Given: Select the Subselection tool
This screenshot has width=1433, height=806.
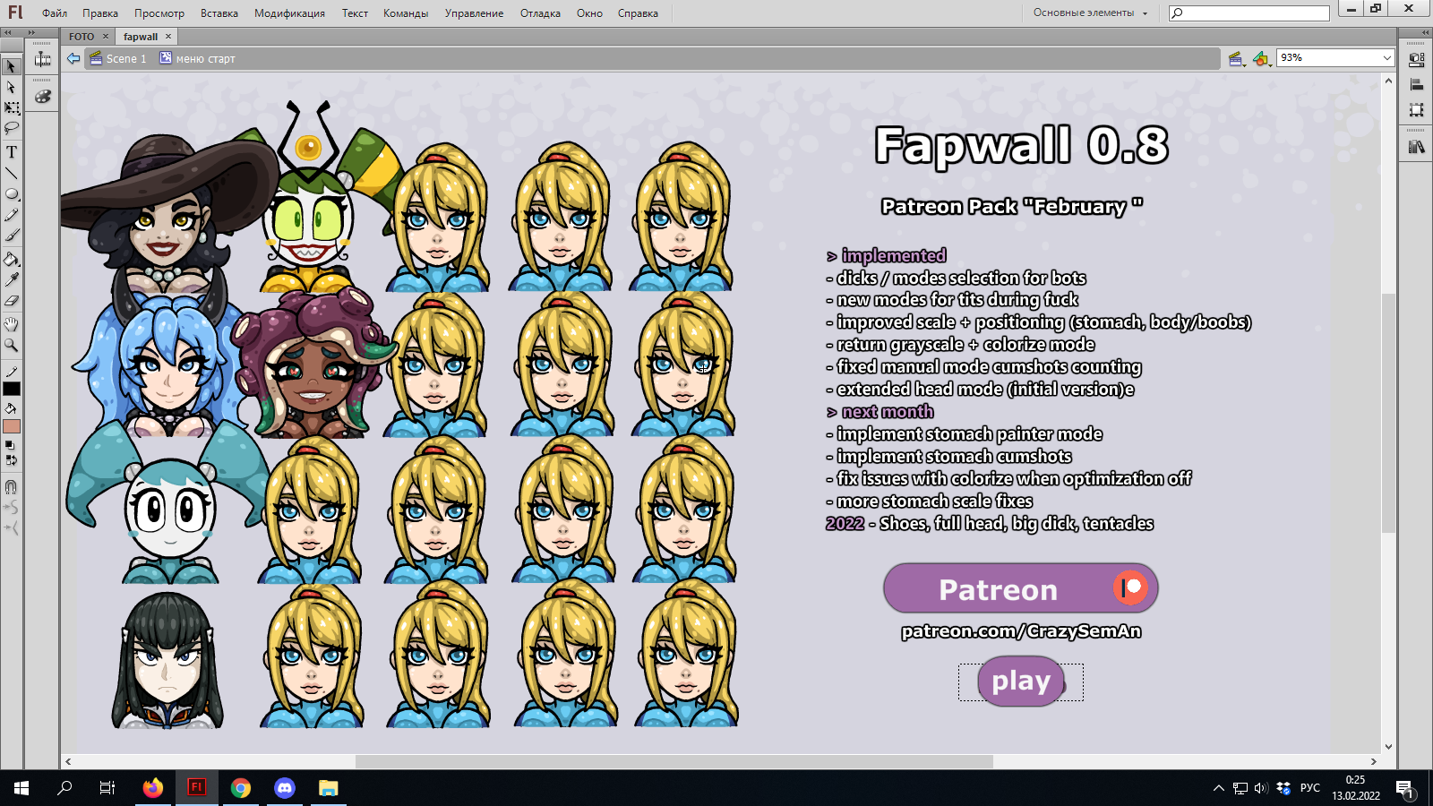Looking at the screenshot, I should (x=11, y=88).
